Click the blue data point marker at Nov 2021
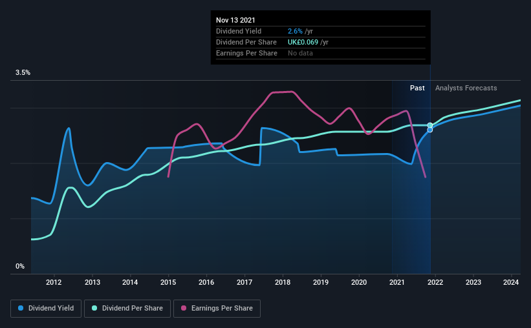This screenshot has width=531, height=328. coord(429,130)
